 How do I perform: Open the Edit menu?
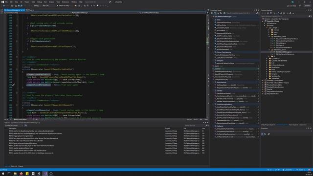point(11,2)
